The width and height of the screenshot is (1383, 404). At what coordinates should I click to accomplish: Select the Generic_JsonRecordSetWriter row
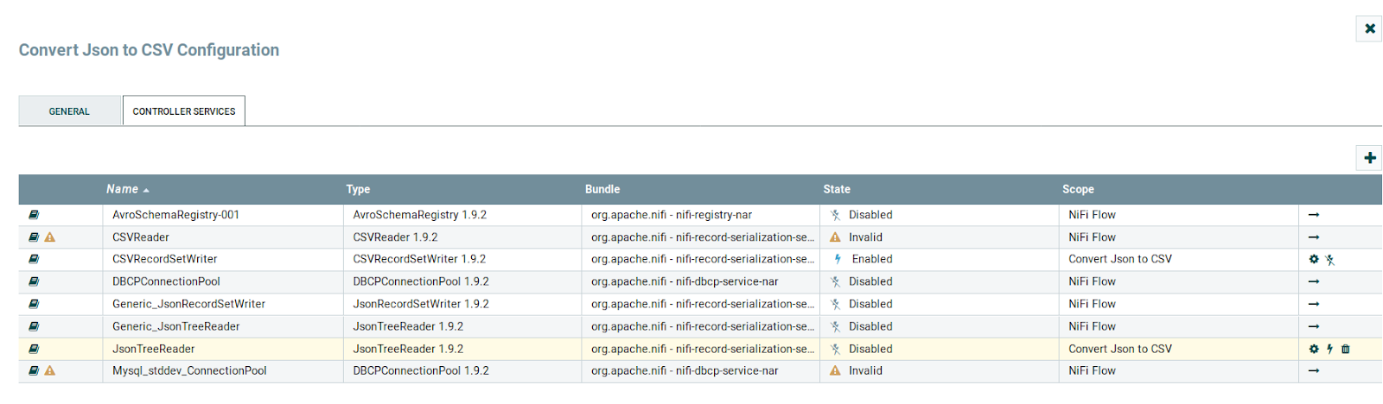(x=188, y=304)
